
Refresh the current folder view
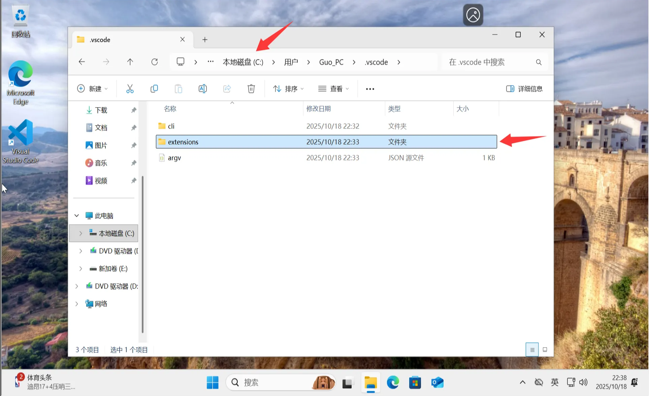pyautogui.click(x=155, y=62)
